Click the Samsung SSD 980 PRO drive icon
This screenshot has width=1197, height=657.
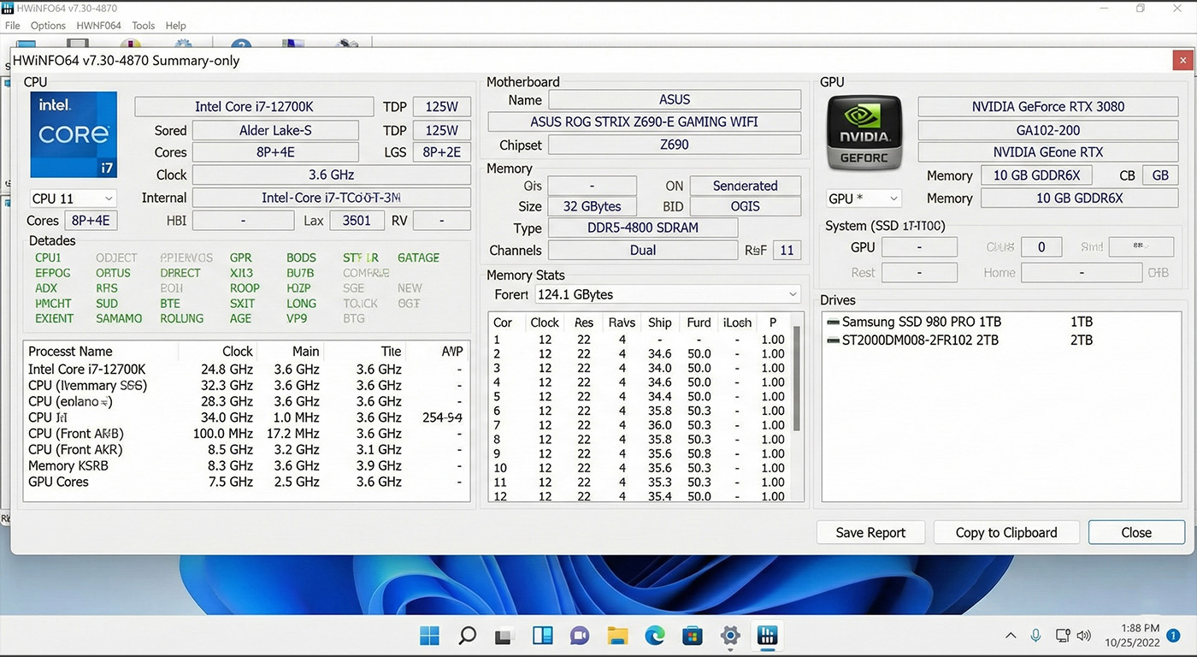tap(833, 323)
